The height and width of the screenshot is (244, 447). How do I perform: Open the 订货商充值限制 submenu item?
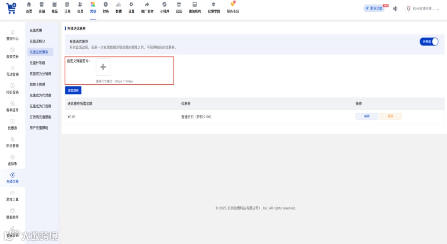click(41, 117)
